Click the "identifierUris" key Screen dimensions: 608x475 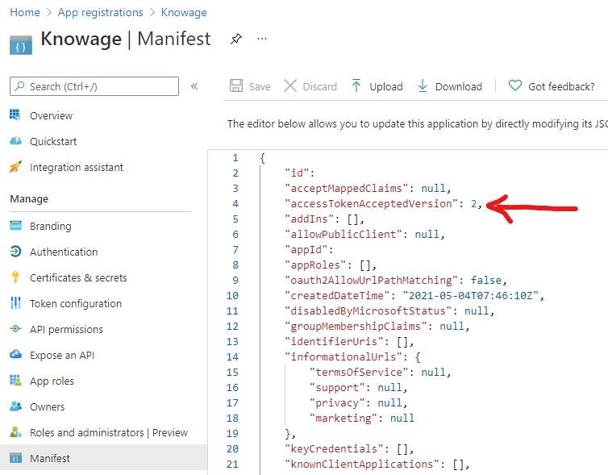[334, 342]
